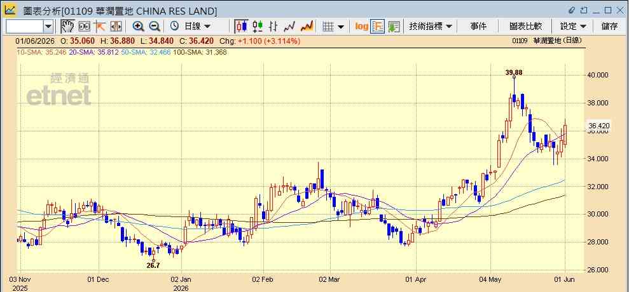
Task: Open the stock code combo box arrow
Action: click(x=48, y=27)
